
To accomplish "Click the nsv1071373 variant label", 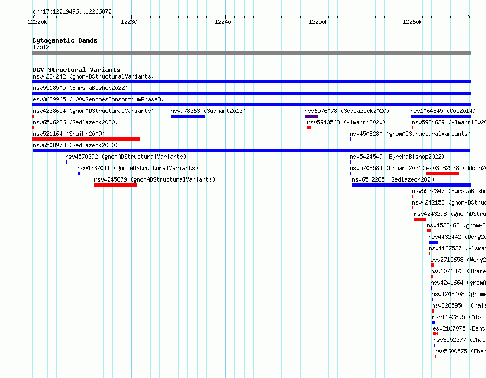I will click(458, 271).
